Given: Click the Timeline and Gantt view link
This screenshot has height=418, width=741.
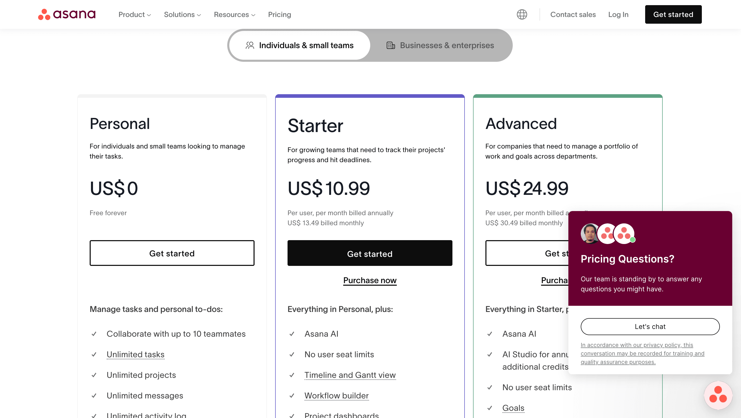Looking at the screenshot, I should pyautogui.click(x=350, y=375).
